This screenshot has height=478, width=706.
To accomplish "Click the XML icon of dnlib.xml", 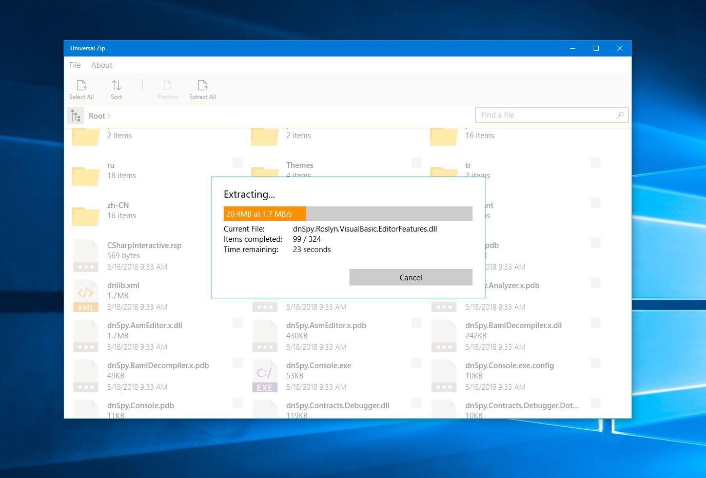I will 86,295.
